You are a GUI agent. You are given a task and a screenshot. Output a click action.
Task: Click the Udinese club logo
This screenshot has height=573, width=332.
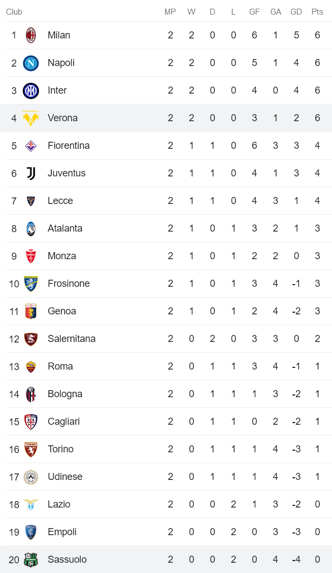(x=31, y=477)
